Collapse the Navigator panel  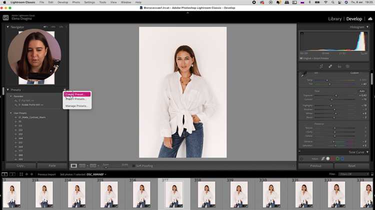(x=8, y=27)
